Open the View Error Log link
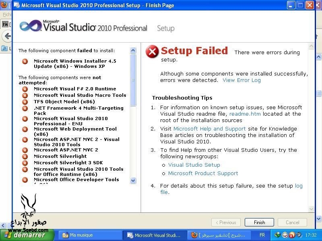 [x=242, y=80]
